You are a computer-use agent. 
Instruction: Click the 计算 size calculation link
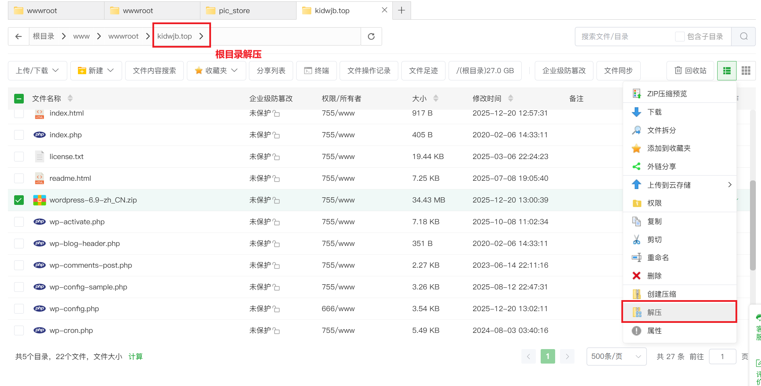coord(136,356)
